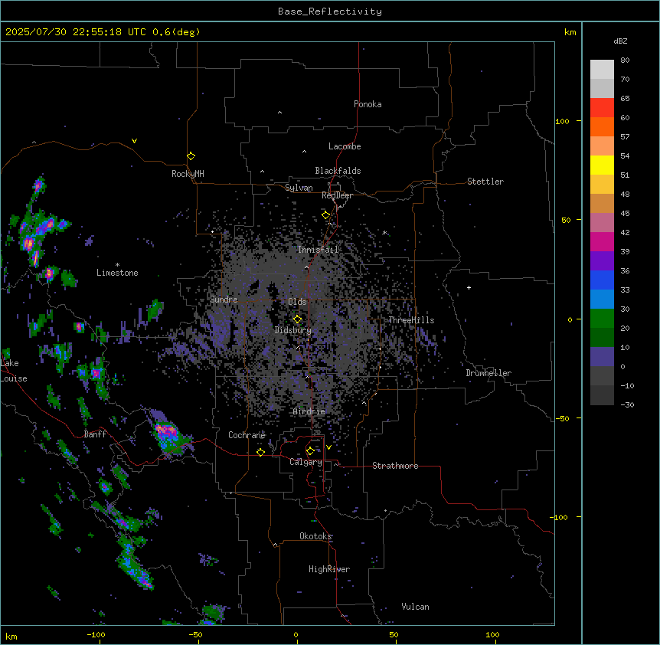Screen dimensions: 660x645
Task: Click the tan 45–48 dBZ legend swatch
Action: [602, 203]
